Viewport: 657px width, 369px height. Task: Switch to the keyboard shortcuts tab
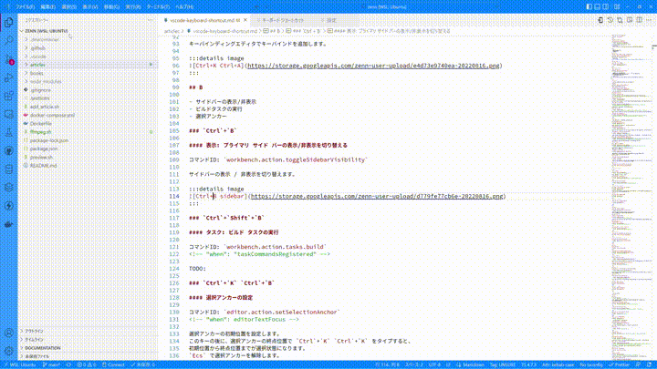283,20
